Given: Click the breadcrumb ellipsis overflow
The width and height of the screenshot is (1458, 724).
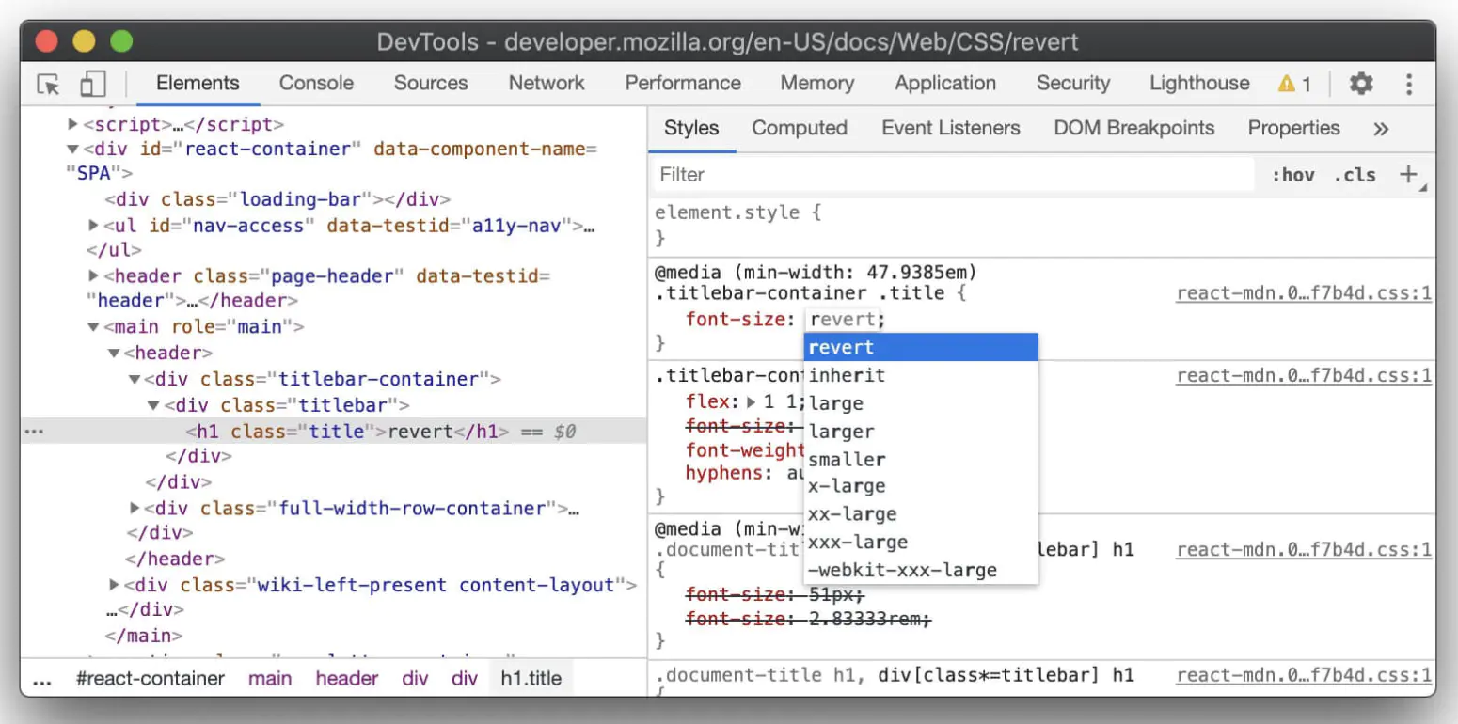Looking at the screenshot, I should (41, 679).
